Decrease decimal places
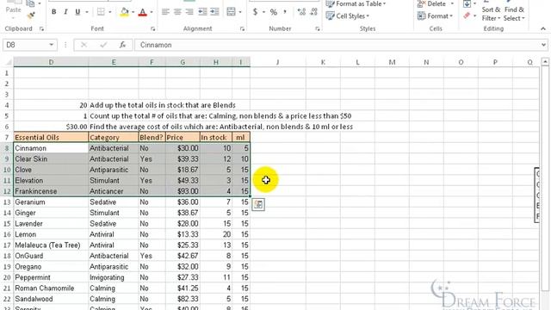Viewport: 551px width, 310px height. point(313,12)
